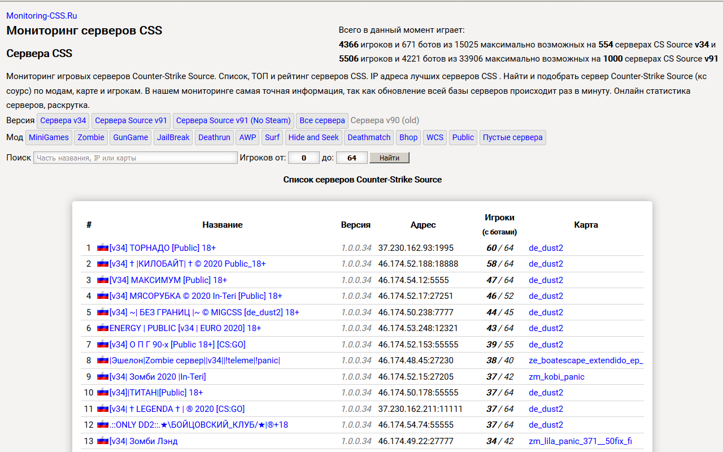Open server МЯСОРУБКА © 2020 In-Teri
The height and width of the screenshot is (452, 723).
point(196,296)
